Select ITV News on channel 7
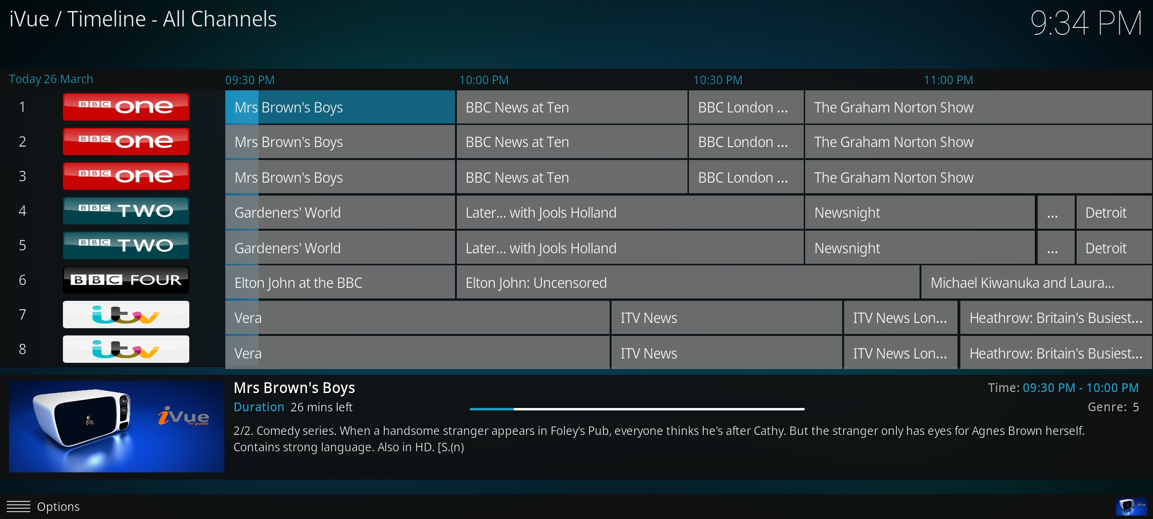 [x=726, y=318]
